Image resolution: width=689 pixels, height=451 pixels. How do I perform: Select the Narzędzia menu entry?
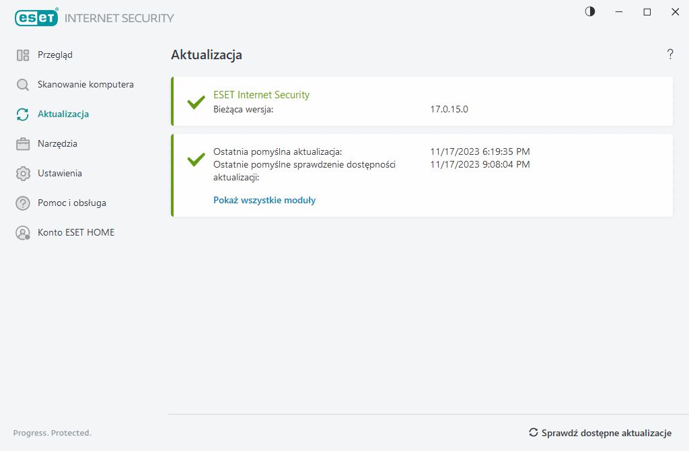tap(57, 144)
